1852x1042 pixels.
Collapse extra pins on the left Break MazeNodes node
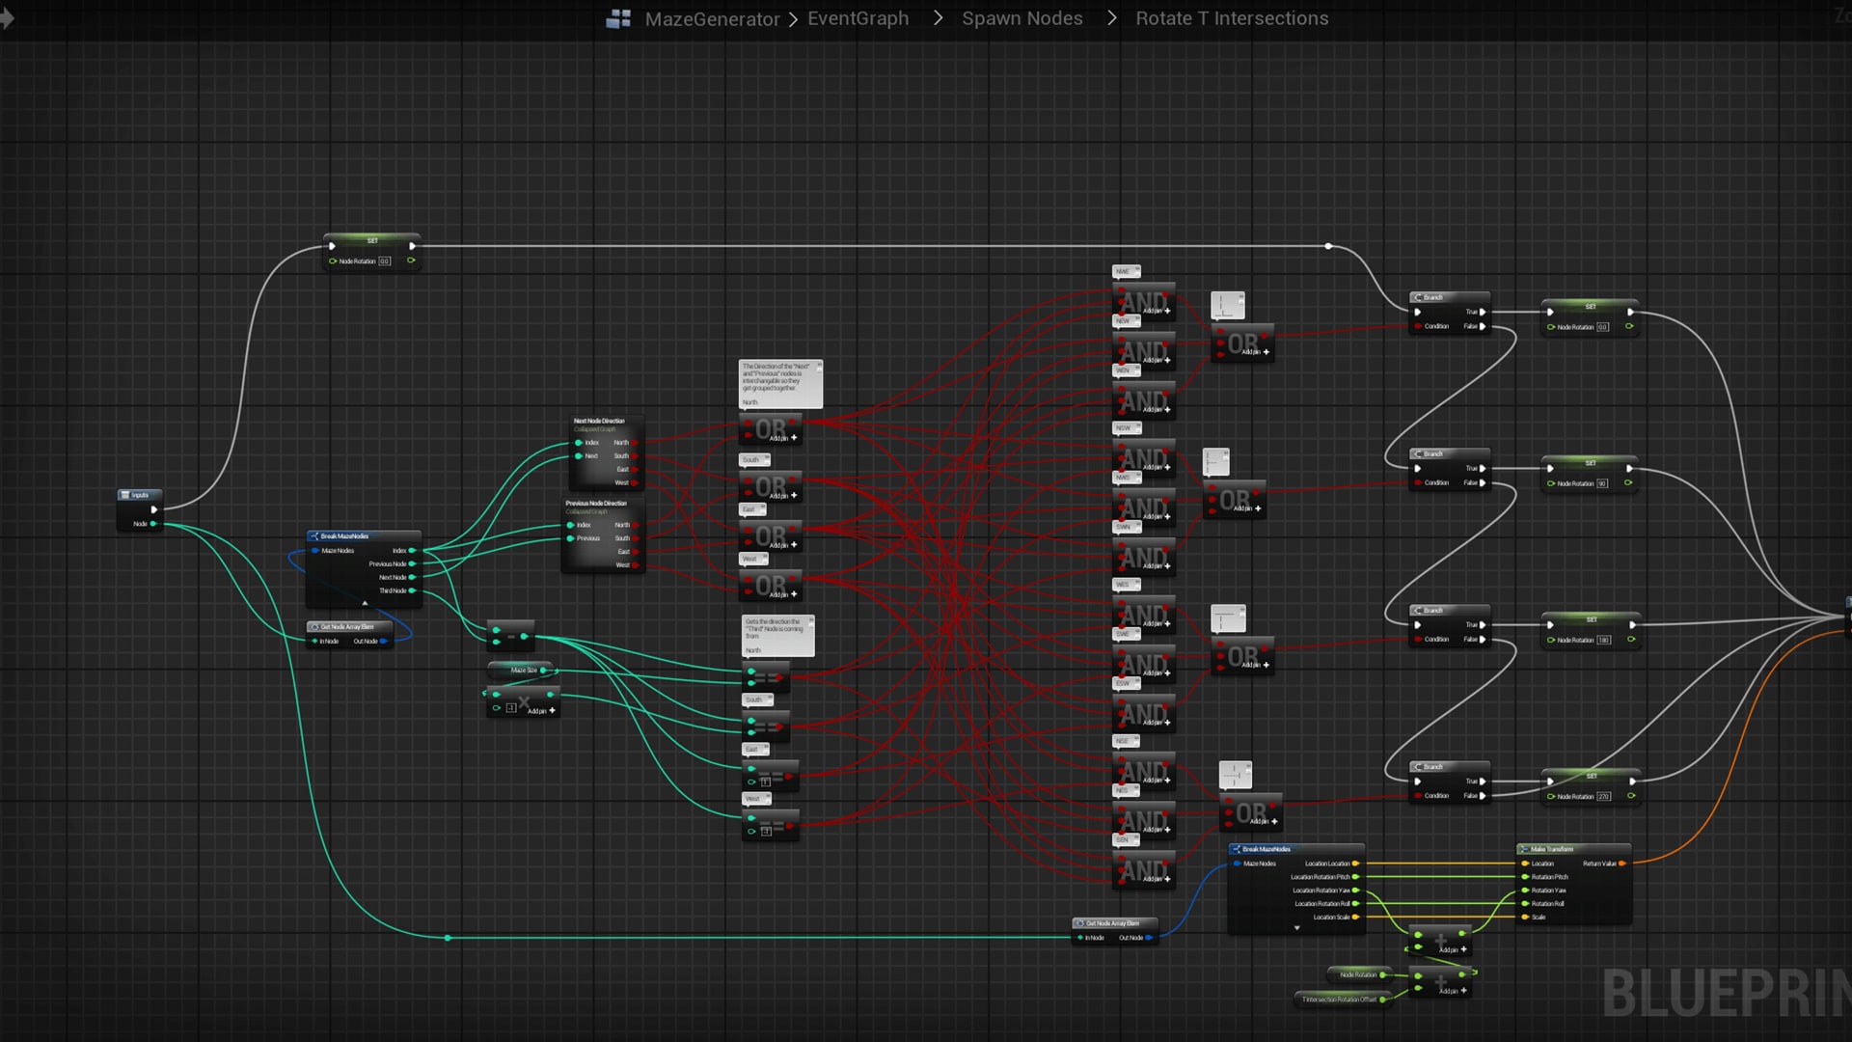(x=365, y=603)
